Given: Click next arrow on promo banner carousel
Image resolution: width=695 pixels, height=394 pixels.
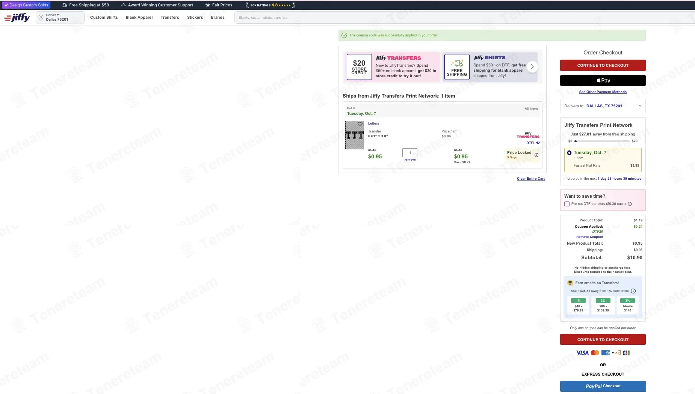Looking at the screenshot, I should (x=532, y=67).
